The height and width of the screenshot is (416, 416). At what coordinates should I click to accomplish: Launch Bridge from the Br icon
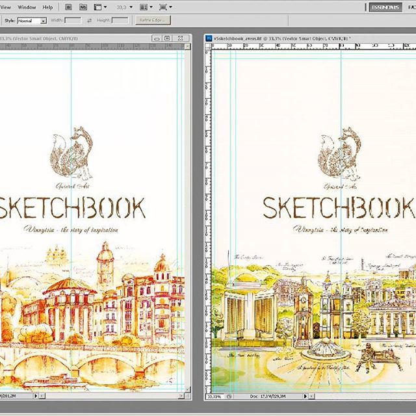click(x=68, y=7)
